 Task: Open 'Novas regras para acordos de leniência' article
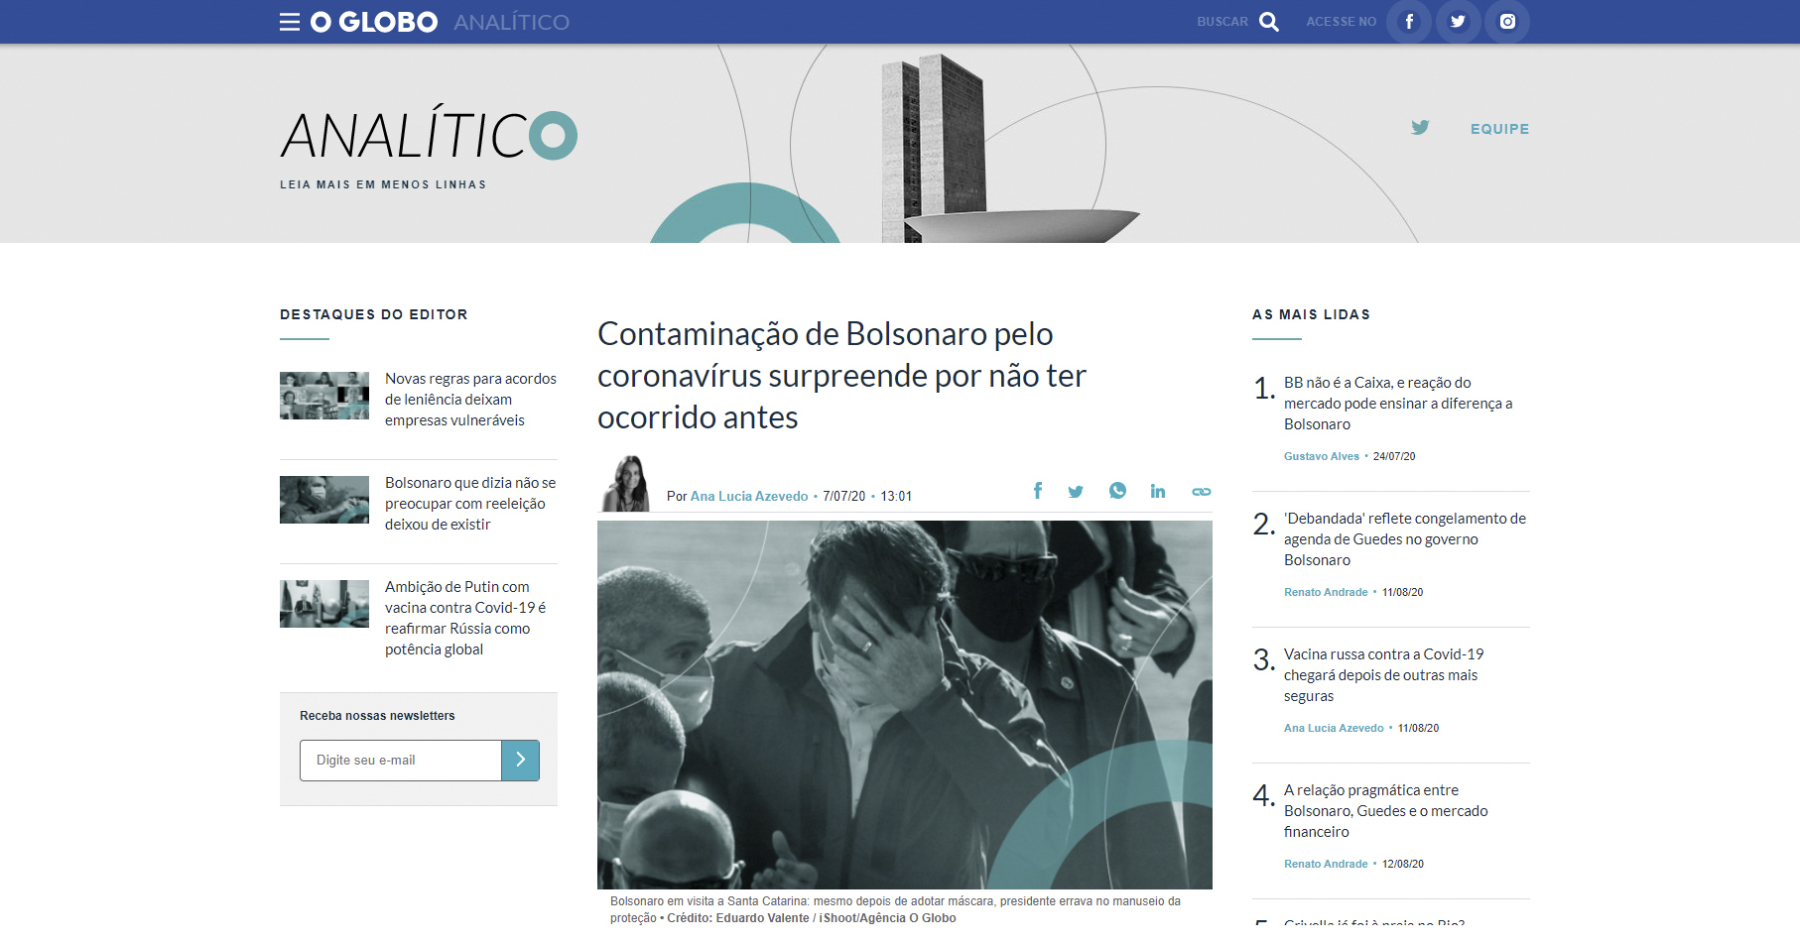[470, 400]
